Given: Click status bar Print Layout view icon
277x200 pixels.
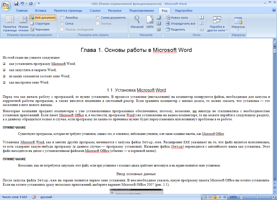Looking at the screenshot, I should point(205,197).
